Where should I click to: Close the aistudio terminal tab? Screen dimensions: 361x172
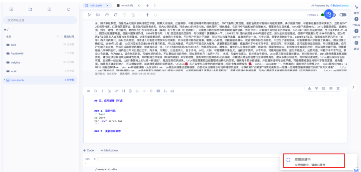(x=139, y=6)
